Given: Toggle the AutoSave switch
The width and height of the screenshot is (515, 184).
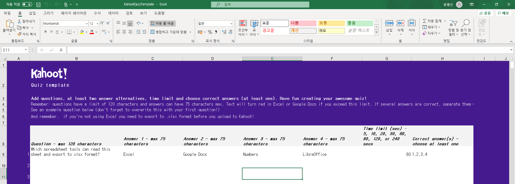Looking at the screenshot, I should click(x=27, y=4).
